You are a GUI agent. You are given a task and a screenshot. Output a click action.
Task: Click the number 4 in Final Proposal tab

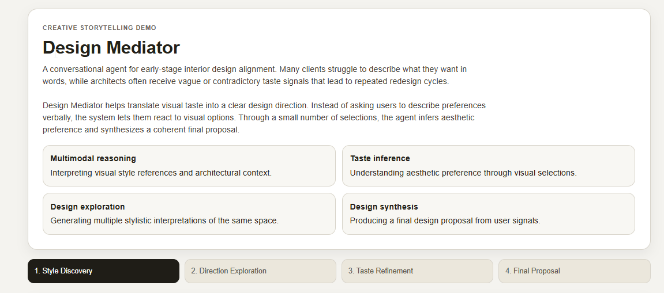point(508,271)
